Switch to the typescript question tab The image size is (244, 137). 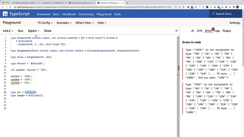point(53,3)
